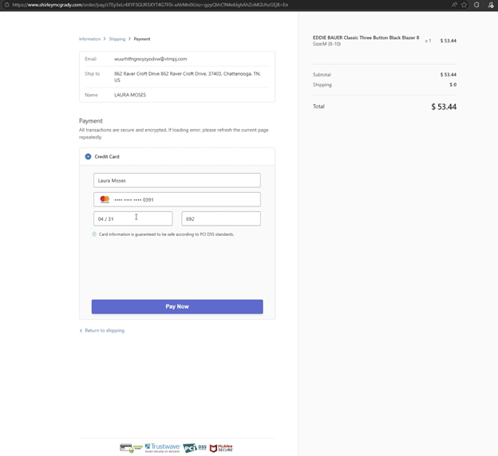This screenshot has height=456, width=498.
Task: Focus the CVV field showing 692
Action: (x=221, y=218)
